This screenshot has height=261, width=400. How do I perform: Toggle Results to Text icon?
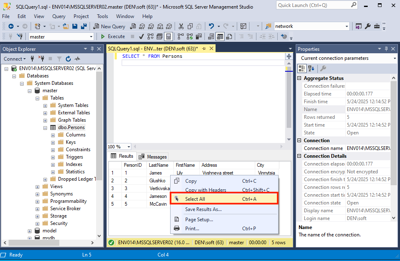[211, 36]
